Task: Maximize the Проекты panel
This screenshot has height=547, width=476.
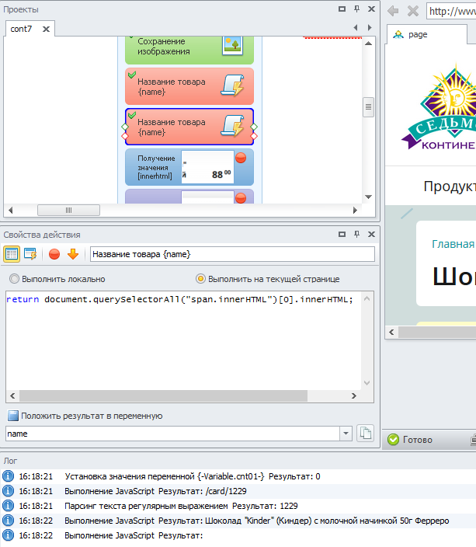Action: coord(342,9)
